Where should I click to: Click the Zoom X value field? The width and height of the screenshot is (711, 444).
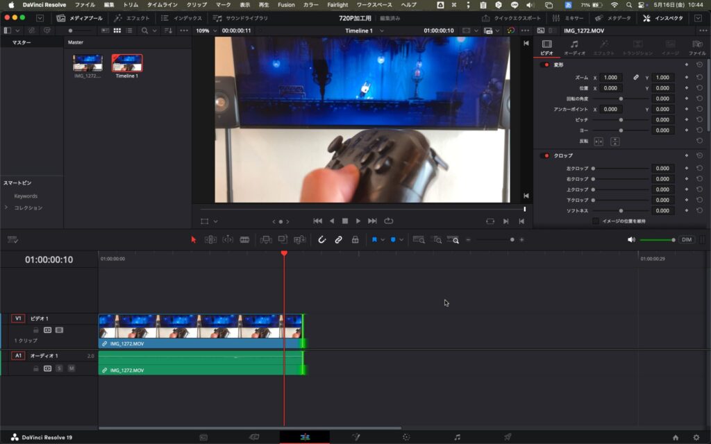[610, 78]
